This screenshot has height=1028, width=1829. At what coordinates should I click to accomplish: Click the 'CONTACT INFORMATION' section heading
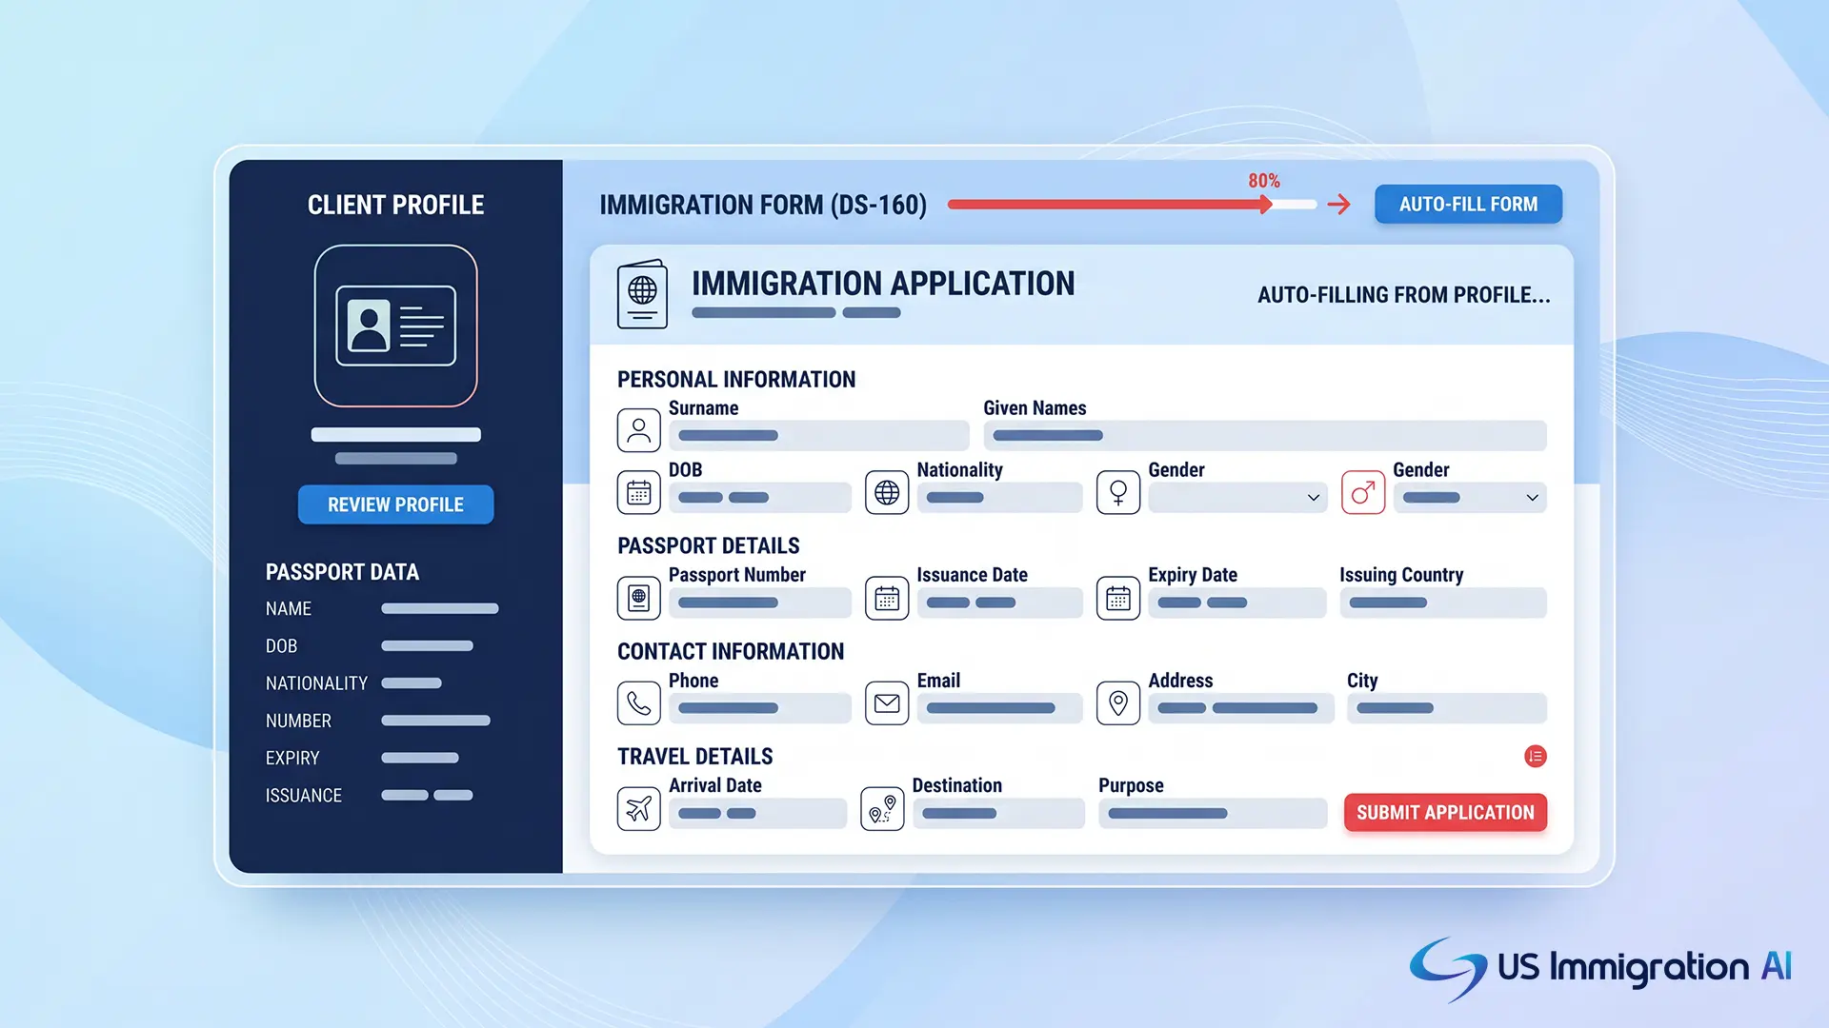coord(731,651)
